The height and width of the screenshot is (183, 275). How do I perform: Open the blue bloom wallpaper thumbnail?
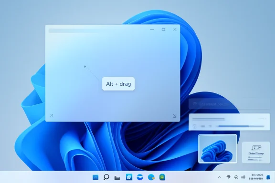(x=218, y=149)
